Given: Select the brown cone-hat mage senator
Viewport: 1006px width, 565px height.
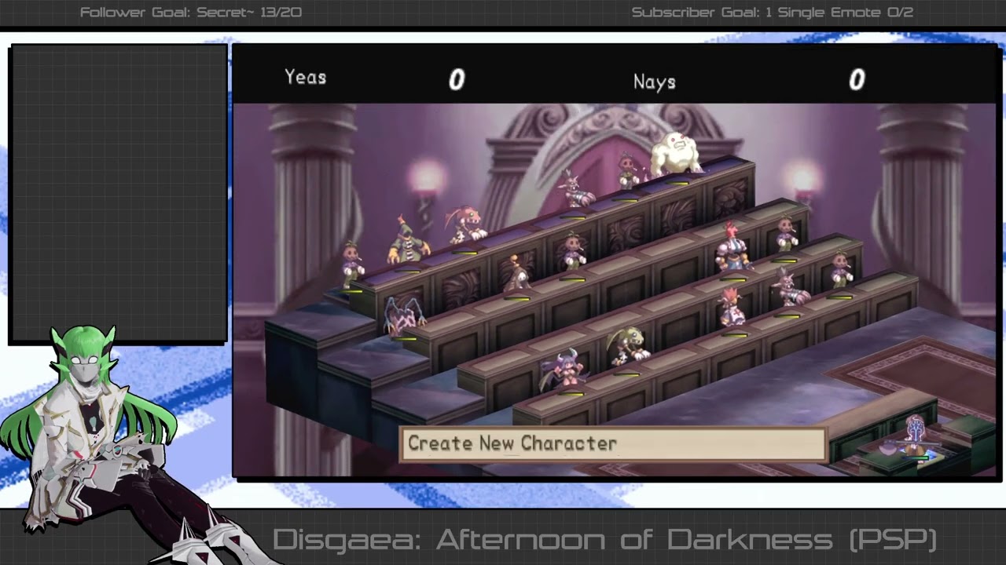Looking at the screenshot, I should [516, 274].
